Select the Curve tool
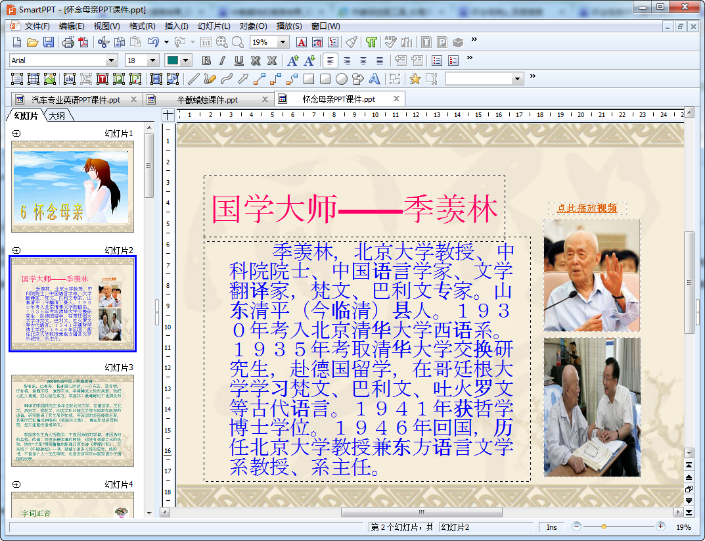This screenshot has width=705, height=541. pyautogui.click(x=226, y=79)
